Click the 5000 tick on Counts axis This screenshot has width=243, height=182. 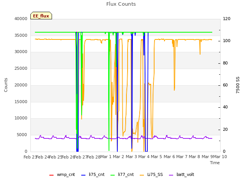22,135
